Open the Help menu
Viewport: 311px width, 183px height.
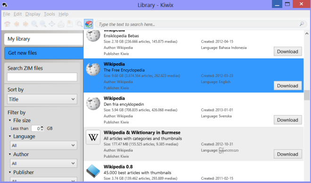tap(64, 14)
